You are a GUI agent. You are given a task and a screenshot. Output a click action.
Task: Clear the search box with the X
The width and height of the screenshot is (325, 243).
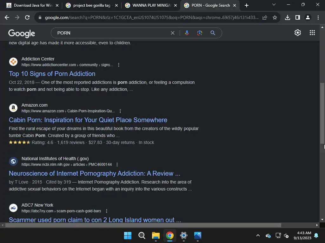pyautogui.click(x=172, y=33)
